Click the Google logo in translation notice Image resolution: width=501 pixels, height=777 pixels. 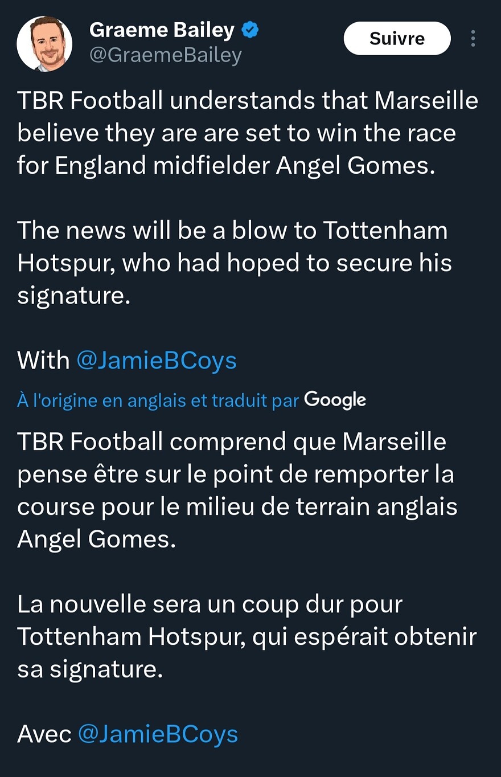click(x=335, y=400)
